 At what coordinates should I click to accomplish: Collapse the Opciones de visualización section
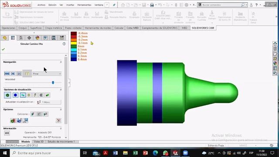tap(61, 89)
